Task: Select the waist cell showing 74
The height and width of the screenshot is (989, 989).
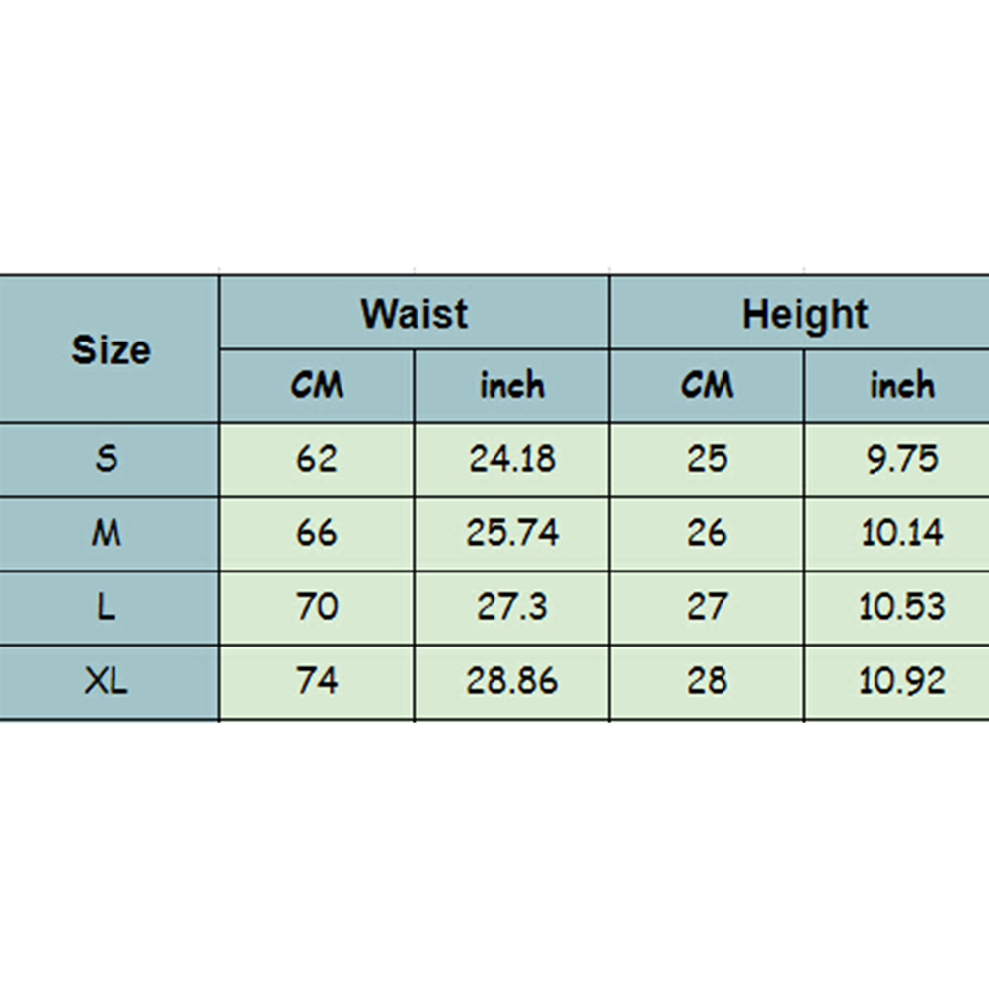Action: pos(317,682)
